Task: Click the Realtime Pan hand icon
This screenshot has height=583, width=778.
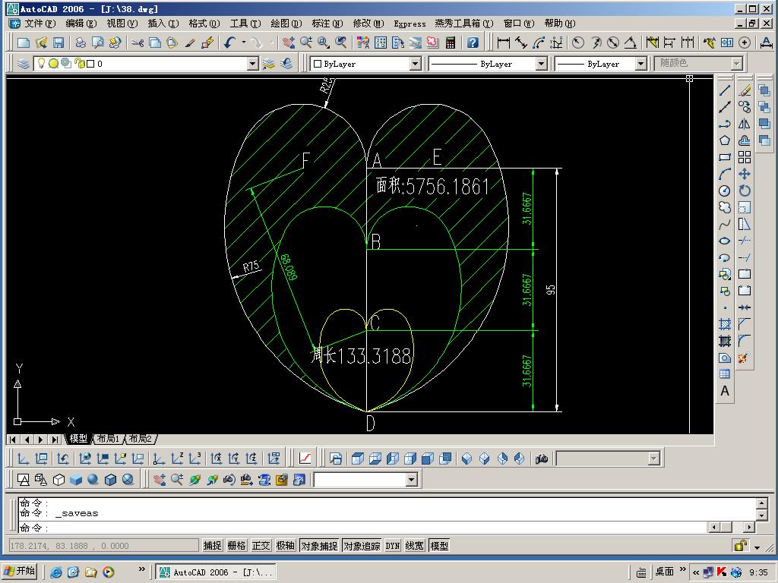Action: [x=288, y=43]
